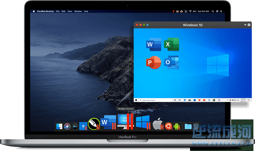Open the gear settings of the Windows 10 window
Screen dimensions: 255x151
click(249, 25)
